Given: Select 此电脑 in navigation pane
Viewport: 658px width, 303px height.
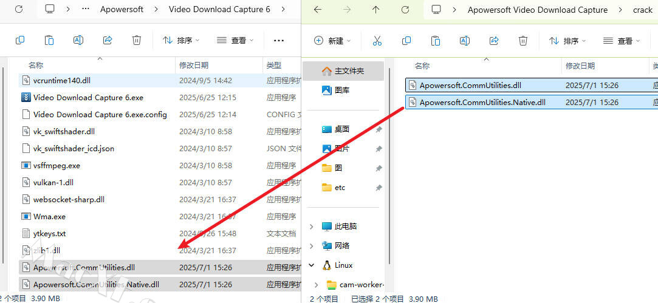Looking at the screenshot, I should coord(346,226).
